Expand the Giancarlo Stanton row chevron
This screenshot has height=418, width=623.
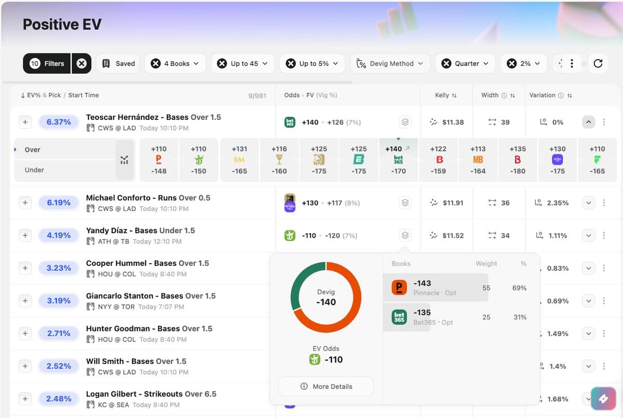tap(588, 301)
